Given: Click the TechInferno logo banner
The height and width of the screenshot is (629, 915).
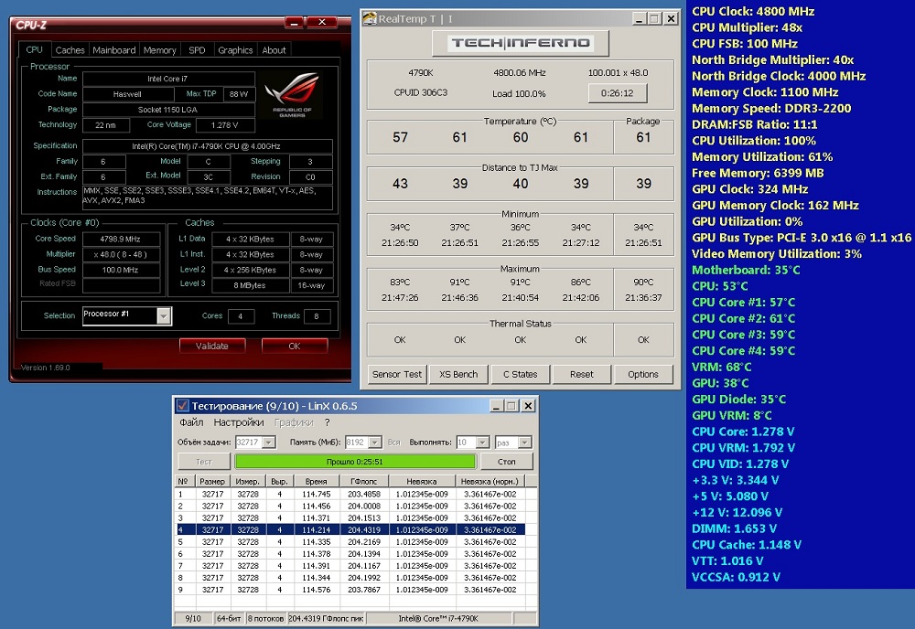Looking at the screenshot, I should point(520,43).
